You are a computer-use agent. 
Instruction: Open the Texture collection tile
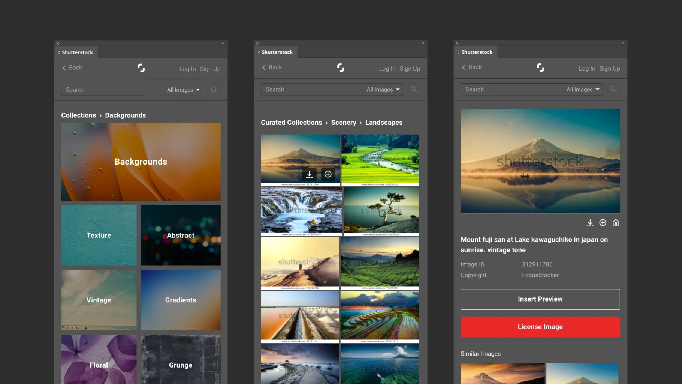[99, 235]
